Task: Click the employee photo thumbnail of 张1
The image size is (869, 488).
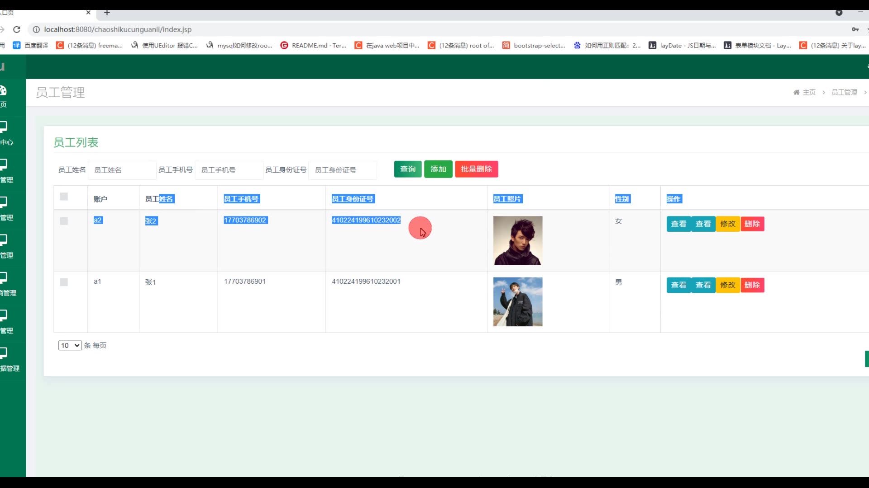Action: click(518, 302)
